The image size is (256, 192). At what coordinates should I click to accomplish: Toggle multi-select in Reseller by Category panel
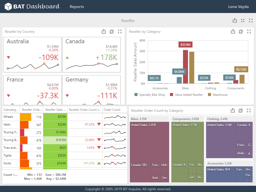click(241, 31)
